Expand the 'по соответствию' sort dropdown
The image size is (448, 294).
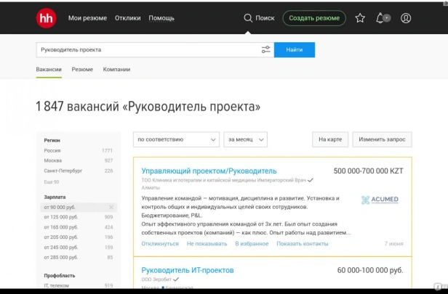176,139
